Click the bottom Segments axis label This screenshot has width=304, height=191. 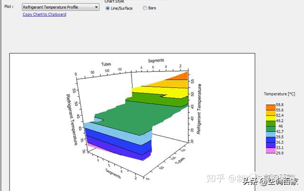(x=113, y=173)
